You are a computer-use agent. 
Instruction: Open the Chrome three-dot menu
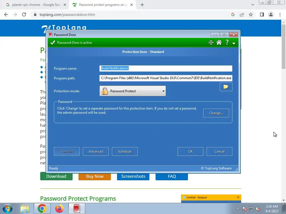click(x=280, y=14)
